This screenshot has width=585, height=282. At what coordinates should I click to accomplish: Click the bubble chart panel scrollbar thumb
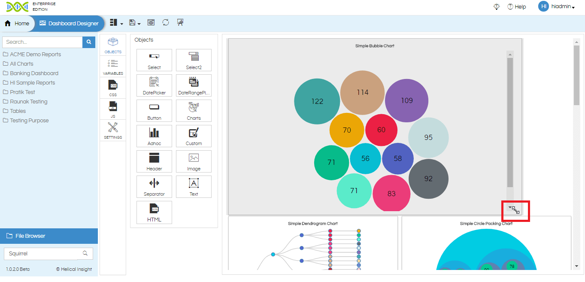(510, 123)
